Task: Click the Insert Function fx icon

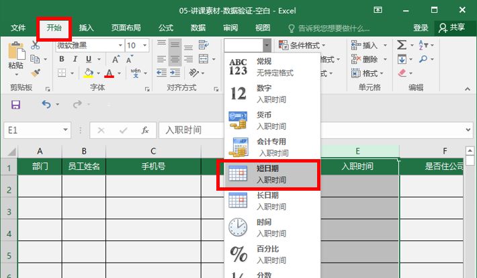Action: [145, 130]
